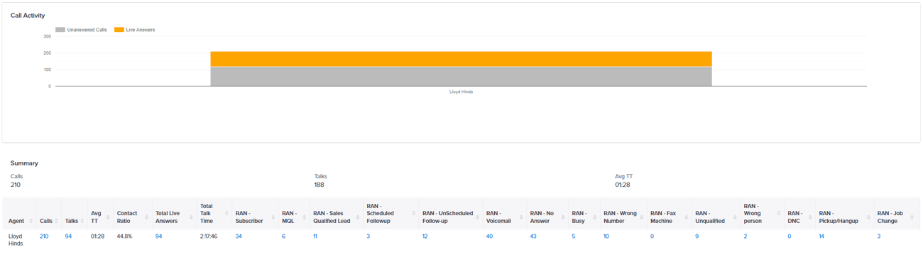
Task: Sort by Total Live Answers arrows
Action: 192,217
